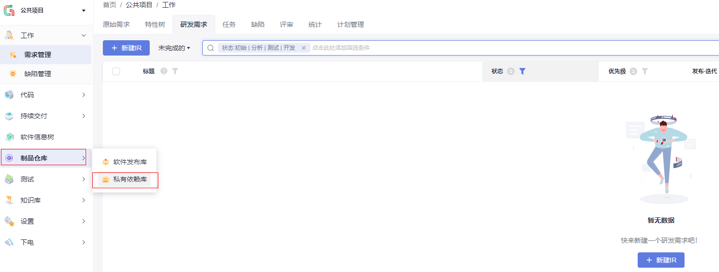The image size is (719, 272).
Task: Switch to the 特性树 tab
Action: (155, 24)
